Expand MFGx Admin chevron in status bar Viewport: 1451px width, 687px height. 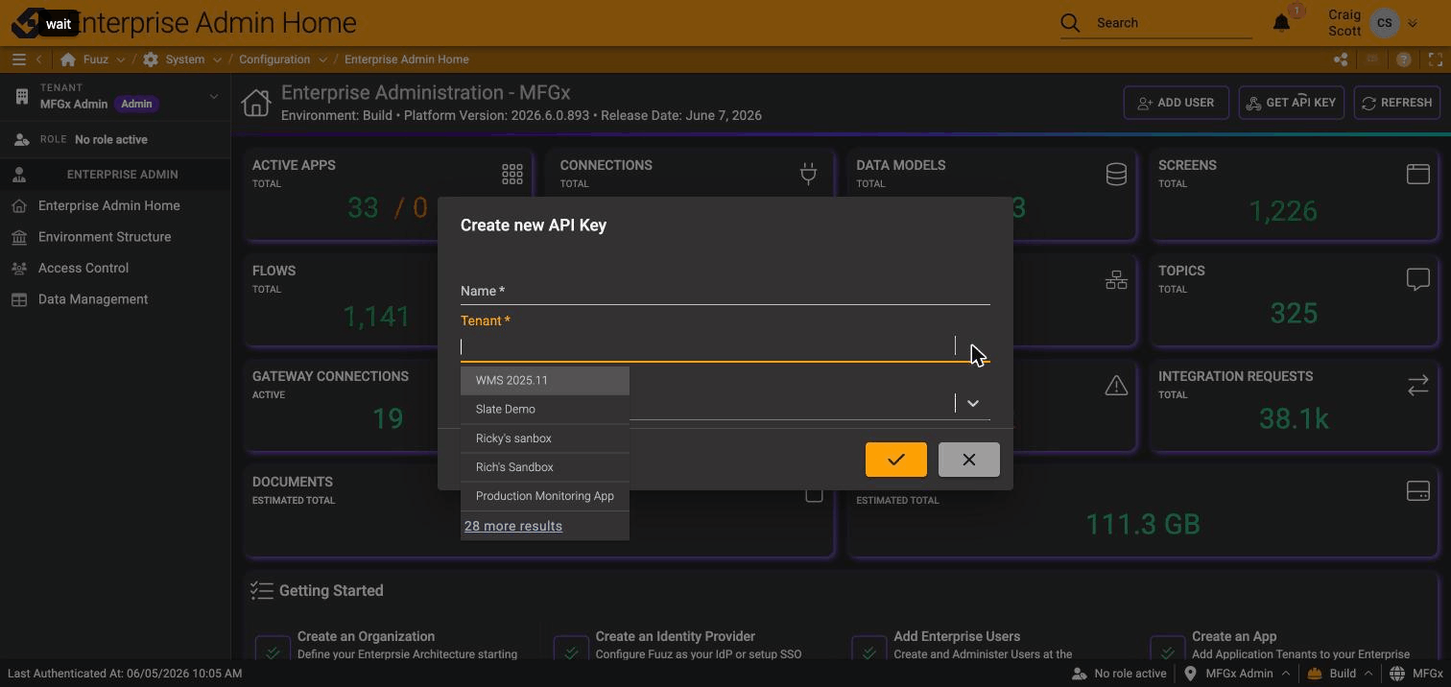pos(1285,674)
